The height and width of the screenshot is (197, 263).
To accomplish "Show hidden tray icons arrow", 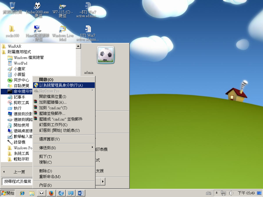I will (217, 193).
